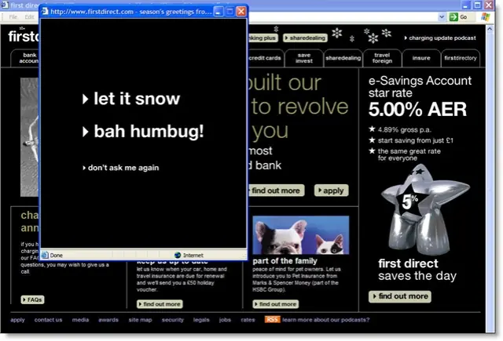Click the media footer link

pos(80,320)
